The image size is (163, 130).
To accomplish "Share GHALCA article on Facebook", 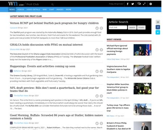I will [101, 50].
